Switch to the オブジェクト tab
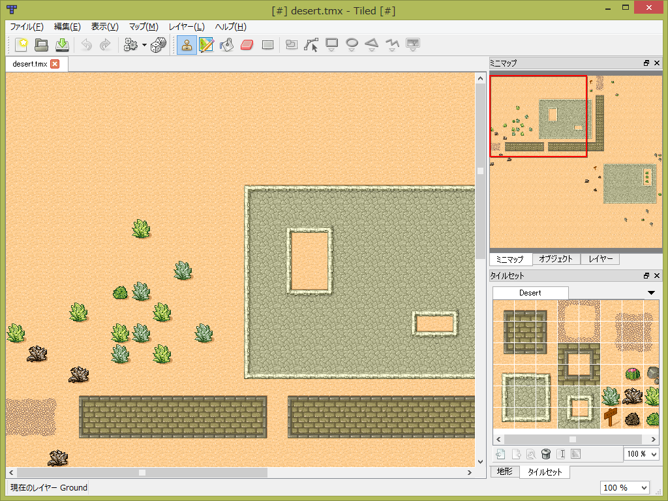 click(558, 259)
